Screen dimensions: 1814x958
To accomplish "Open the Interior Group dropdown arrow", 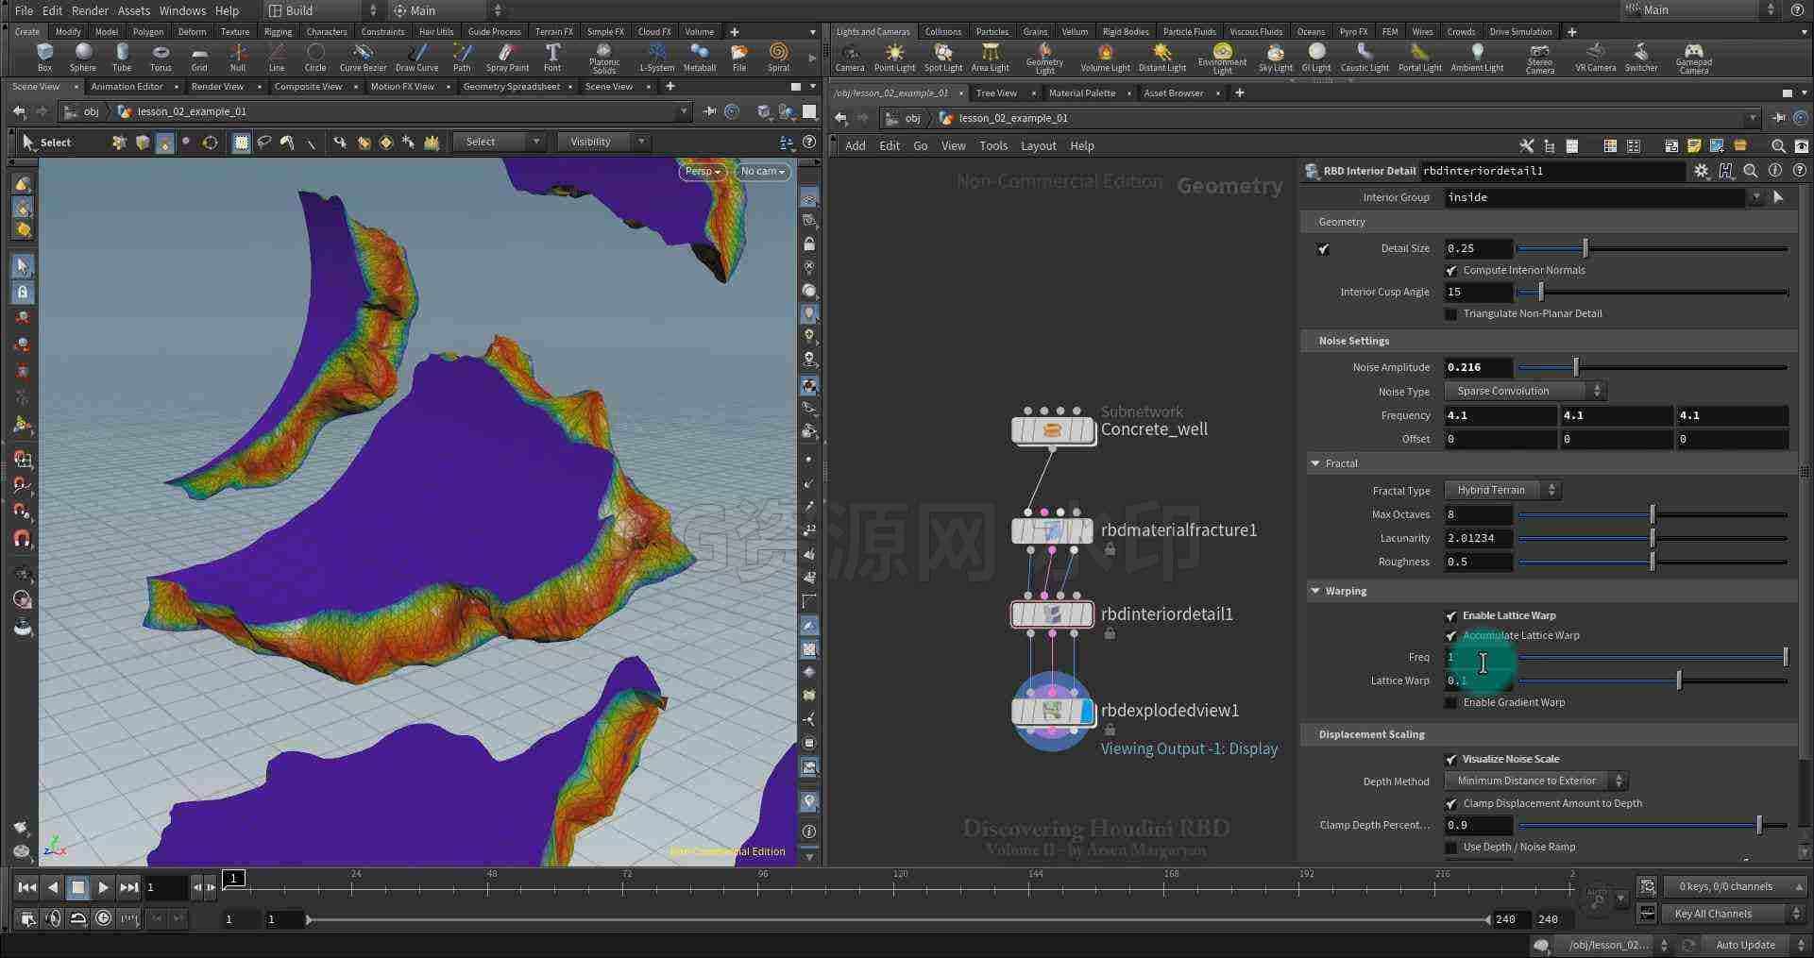I will [1755, 197].
